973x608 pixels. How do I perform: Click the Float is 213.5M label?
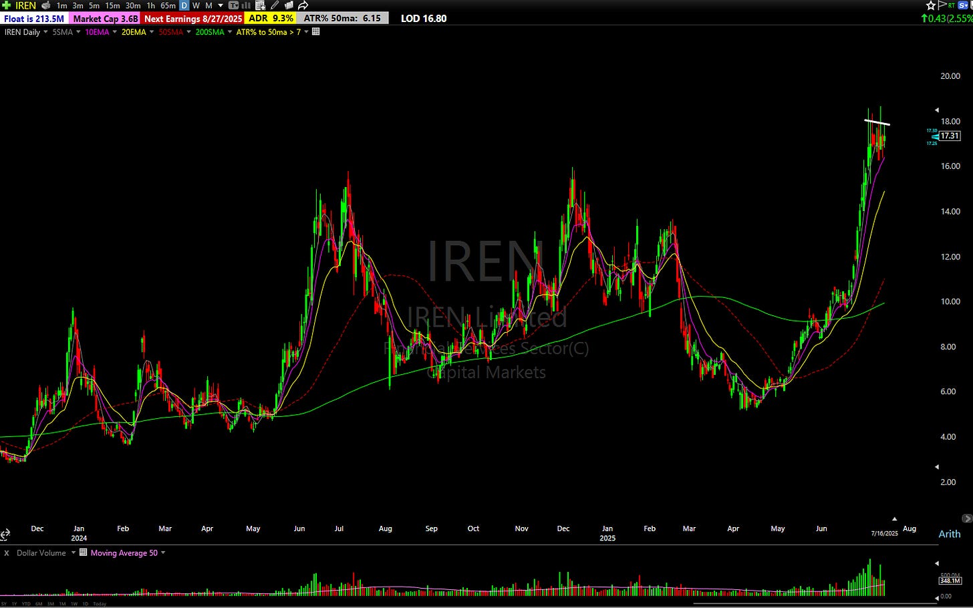click(x=34, y=19)
